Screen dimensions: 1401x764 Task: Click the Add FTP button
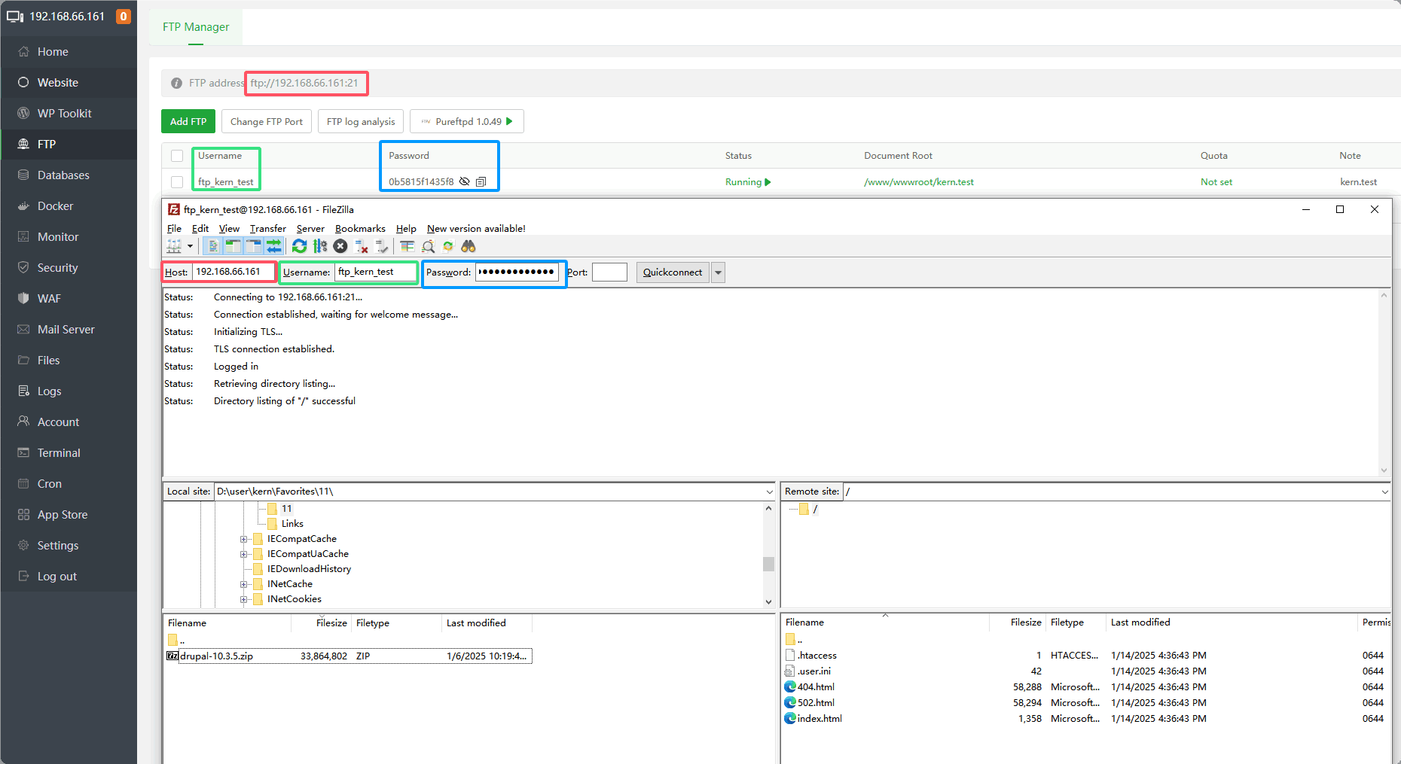click(188, 121)
